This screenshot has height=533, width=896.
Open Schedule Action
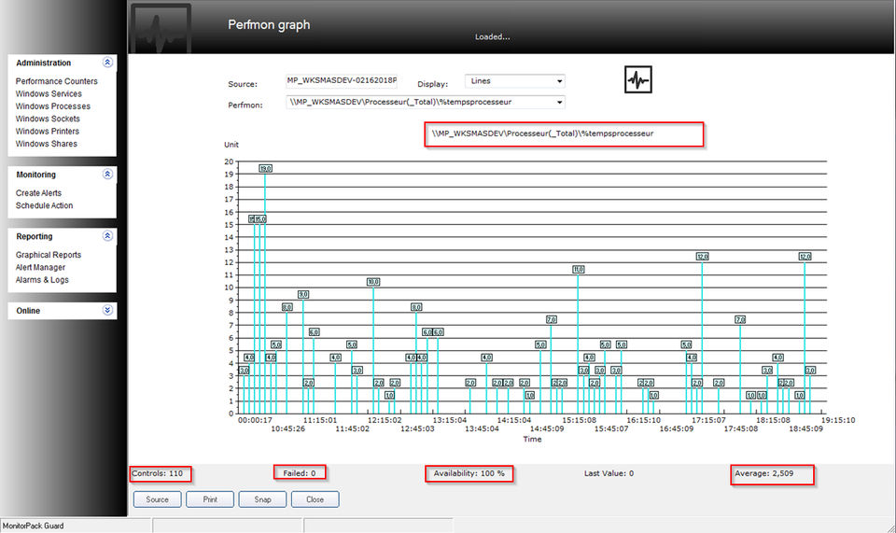coord(44,205)
